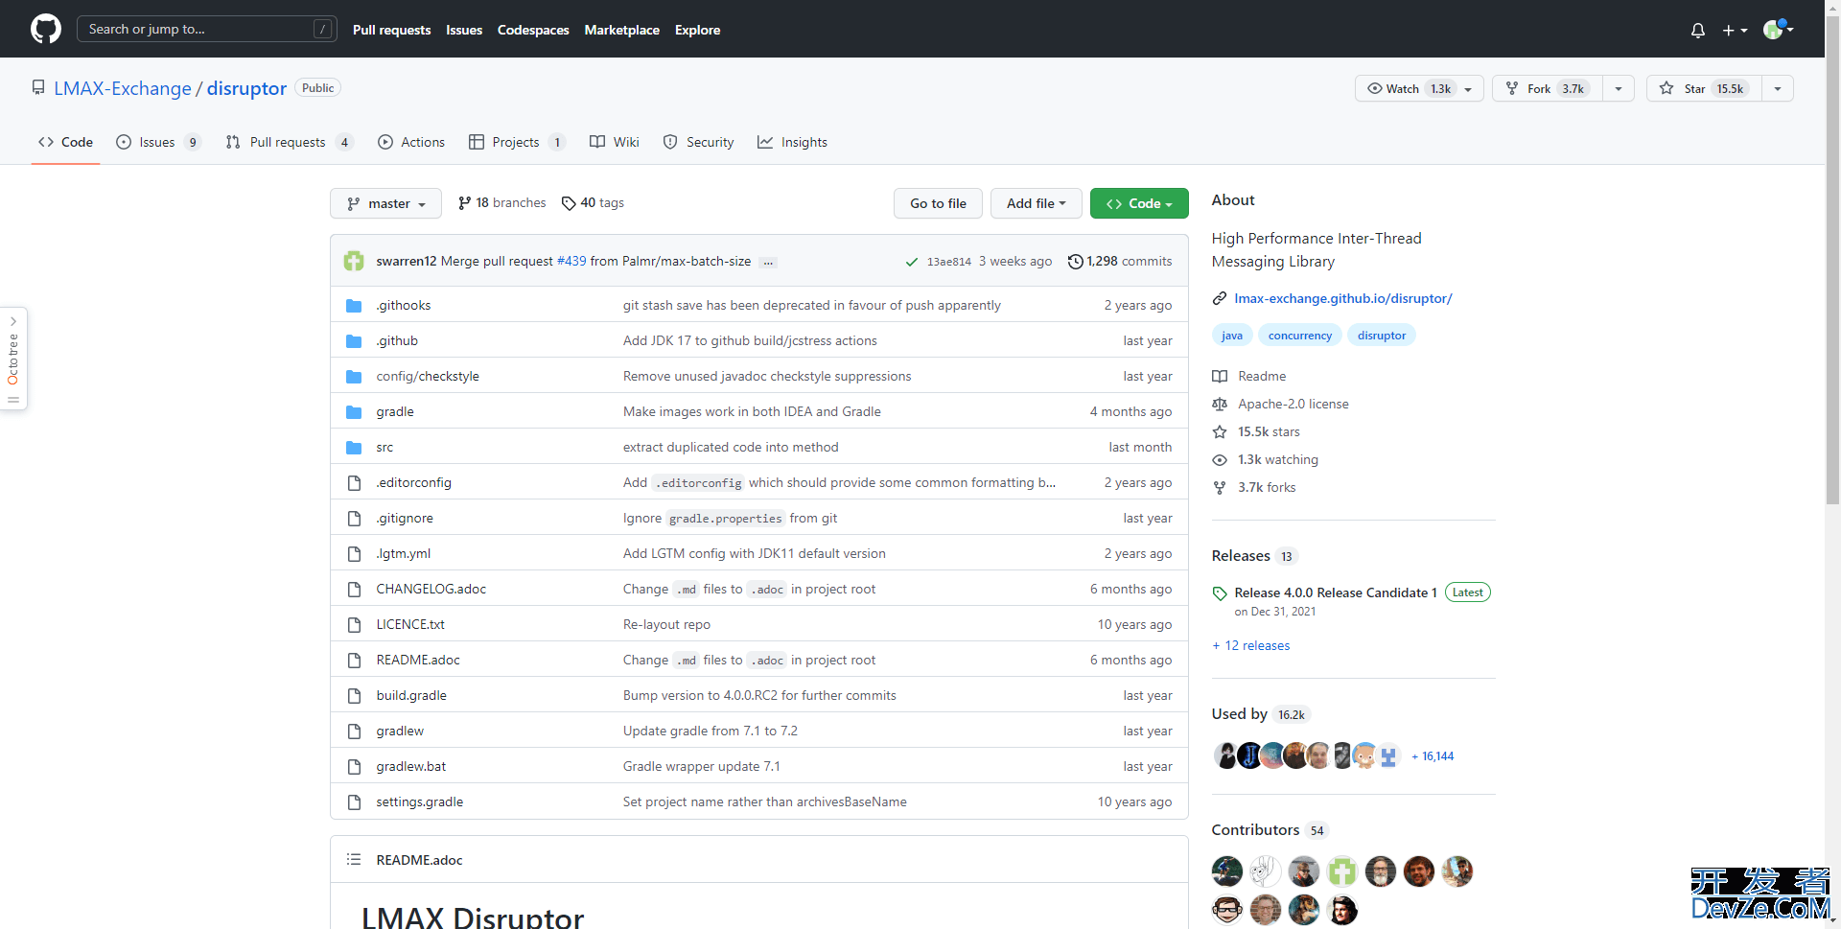Click the 40 tags icon

click(x=569, y=203)
